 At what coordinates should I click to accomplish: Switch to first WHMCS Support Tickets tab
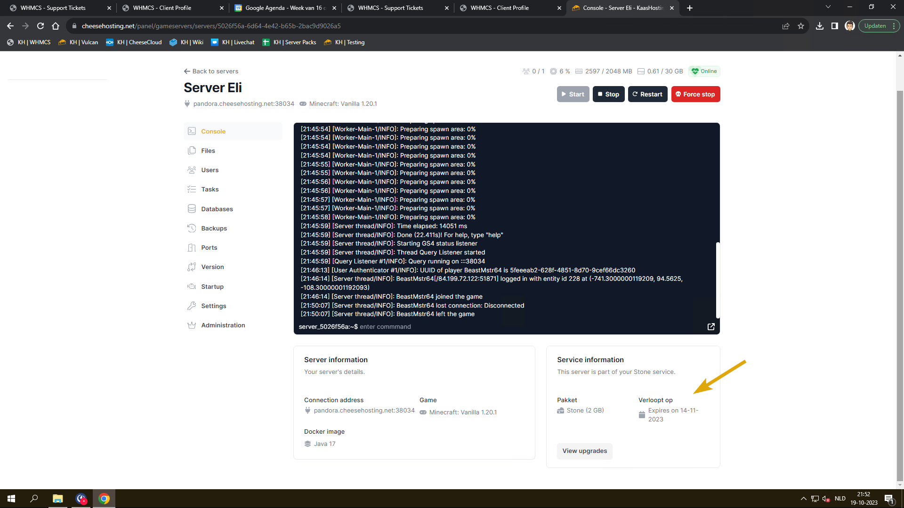tap(53, 8)
